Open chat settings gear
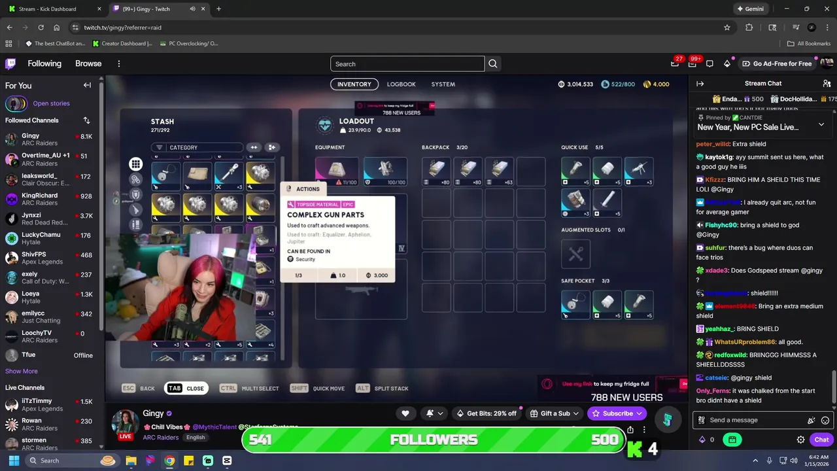Image resolution: width=837 pixels, height=471 pixels. pos(800,440)
